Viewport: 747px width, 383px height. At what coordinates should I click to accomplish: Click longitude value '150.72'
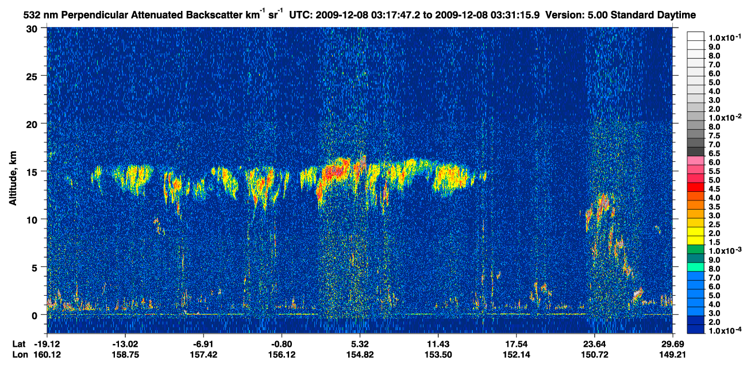595,354
